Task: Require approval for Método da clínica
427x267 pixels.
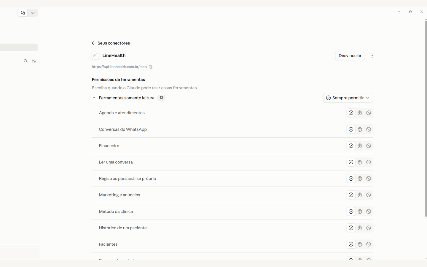Action: [360, 212]
